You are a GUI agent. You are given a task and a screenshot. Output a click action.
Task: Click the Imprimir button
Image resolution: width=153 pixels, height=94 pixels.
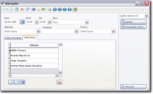[133, 22]
